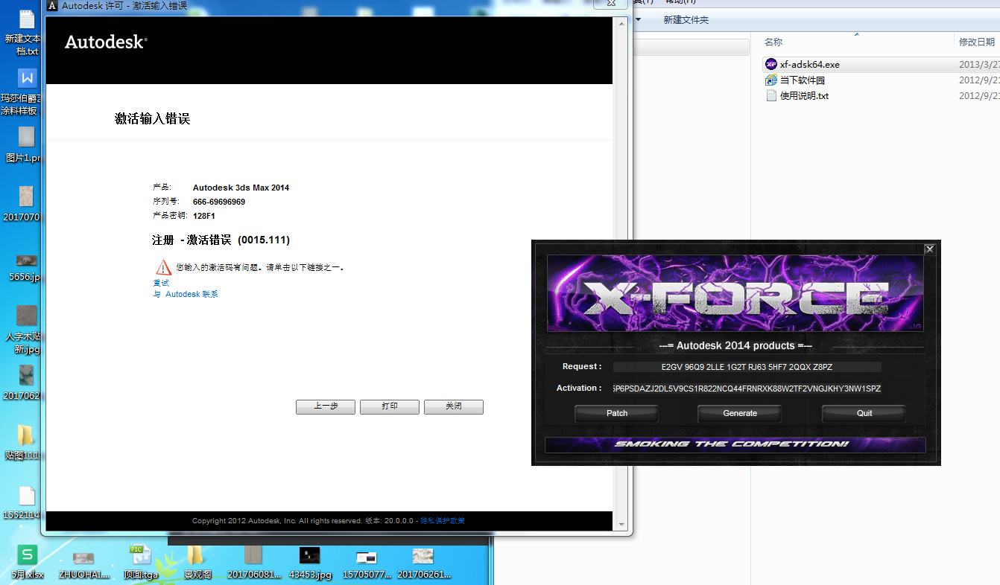Sort Explorer files by 名称 column header
Screen dimensions: 1000x585
pyautogui.click(x=773, y=42)
